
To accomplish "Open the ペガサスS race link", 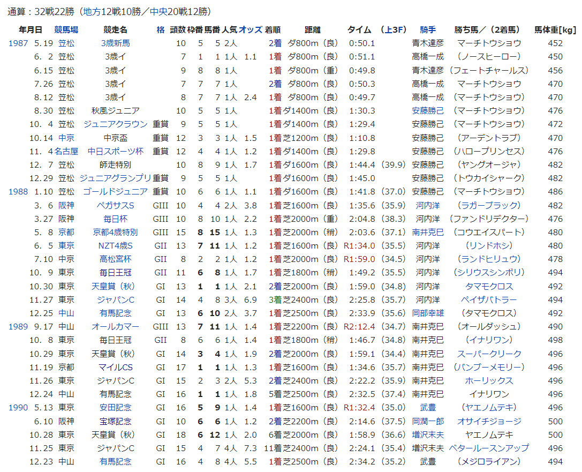I will pyautogui.click(x=115, y=206).
